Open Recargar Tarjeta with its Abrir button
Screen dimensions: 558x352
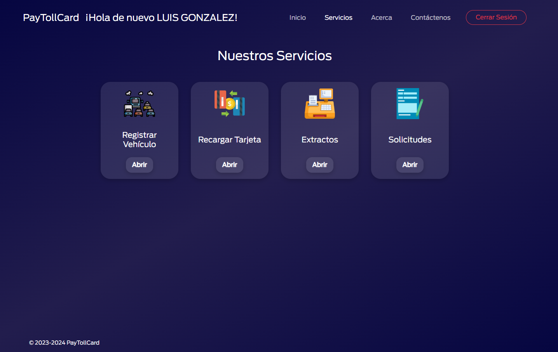click(x=230, y=165)
